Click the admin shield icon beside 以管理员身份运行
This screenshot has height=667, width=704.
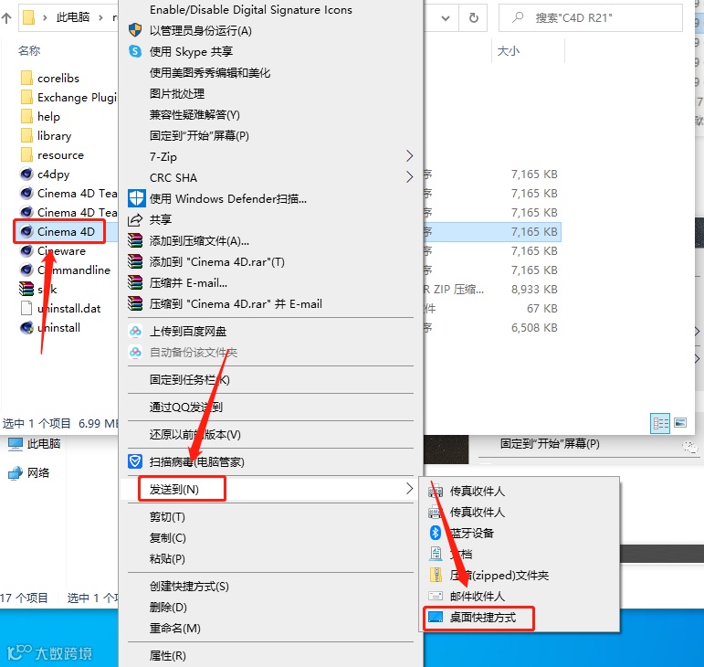point(135,30)
